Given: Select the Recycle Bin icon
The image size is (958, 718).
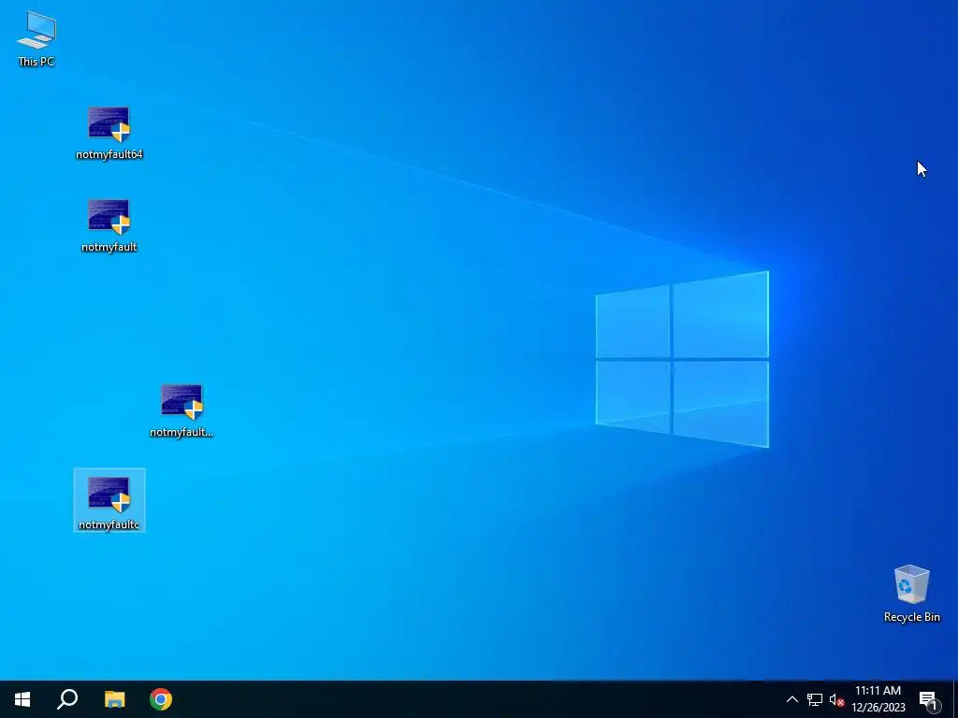Looking at the screenshot, I should 911,594.
